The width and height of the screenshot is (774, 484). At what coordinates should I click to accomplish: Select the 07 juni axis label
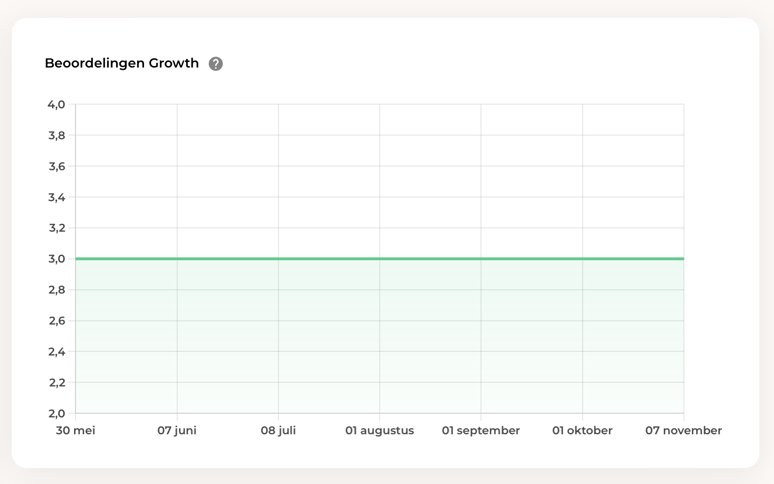coord(177,431)
